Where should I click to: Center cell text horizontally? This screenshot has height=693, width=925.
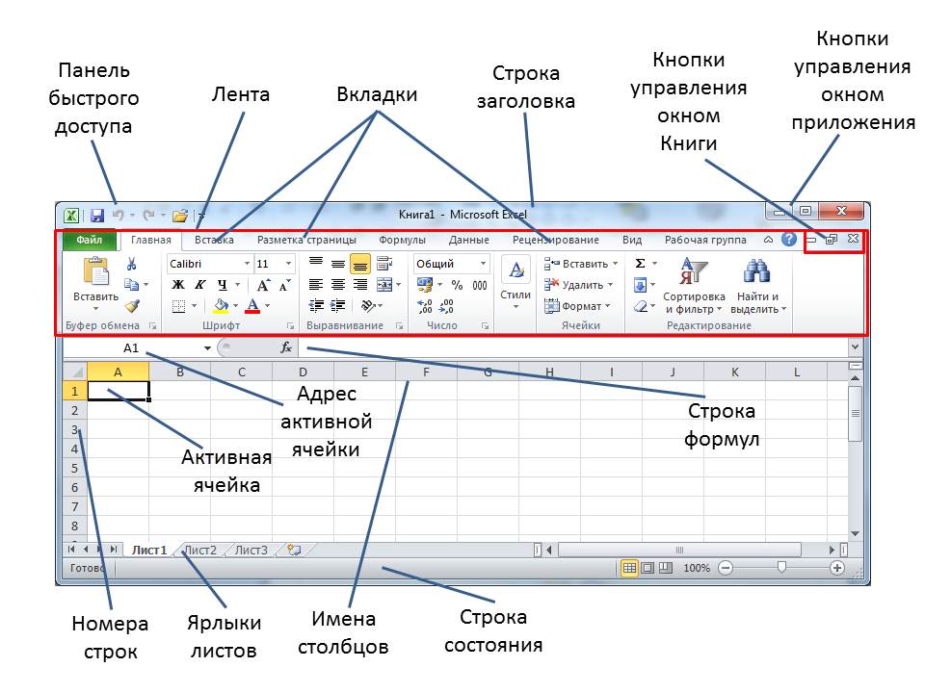[338, 285]
